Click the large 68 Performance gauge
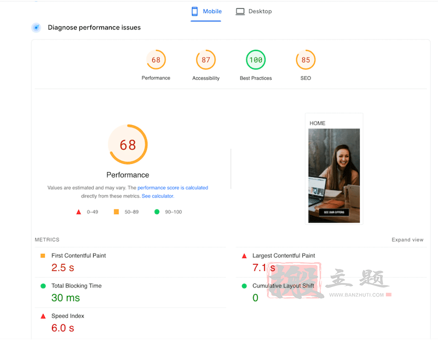This screenshot has height=340, width=438. [128, 145]
